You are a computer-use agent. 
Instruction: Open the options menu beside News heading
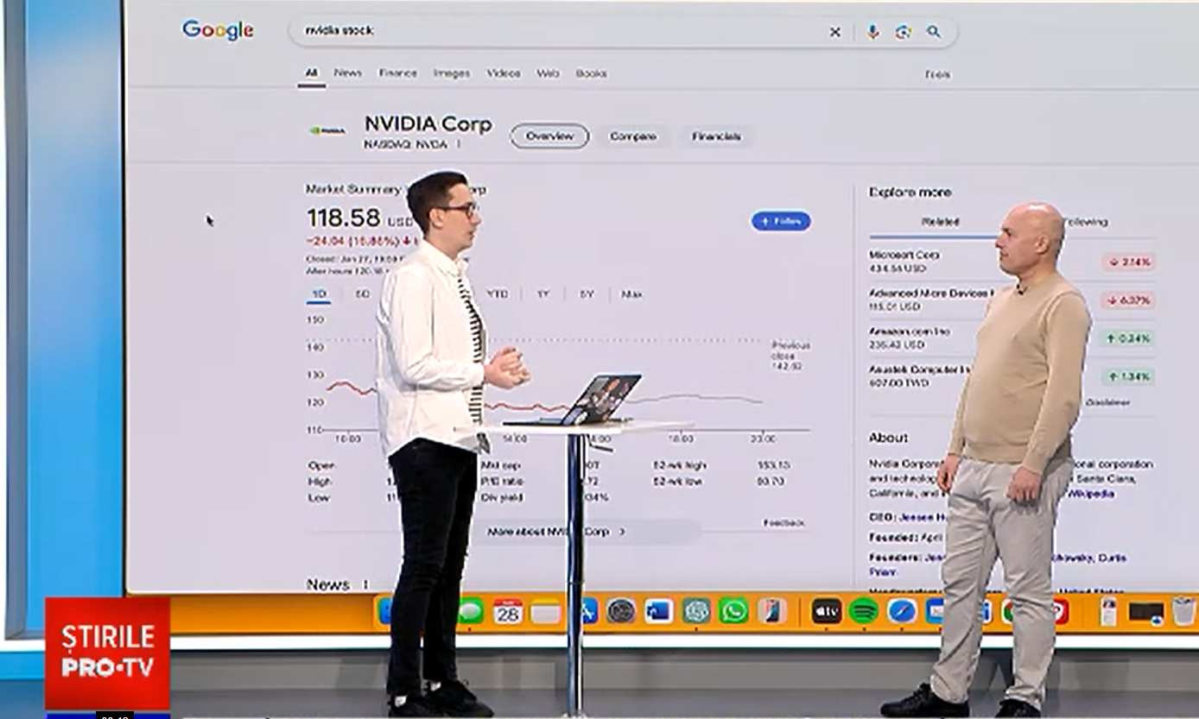365,585
